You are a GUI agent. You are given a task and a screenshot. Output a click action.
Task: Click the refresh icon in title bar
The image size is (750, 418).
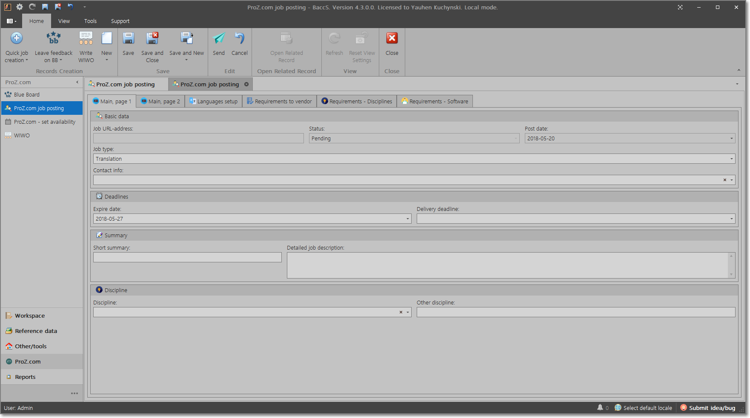click(32, 7)
